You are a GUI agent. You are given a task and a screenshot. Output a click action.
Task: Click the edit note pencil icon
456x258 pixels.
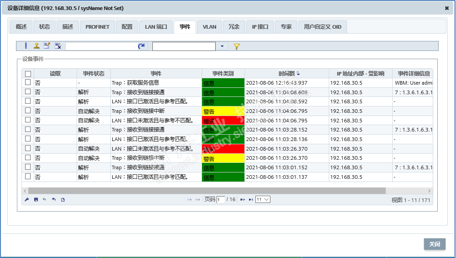pos(47,46)
